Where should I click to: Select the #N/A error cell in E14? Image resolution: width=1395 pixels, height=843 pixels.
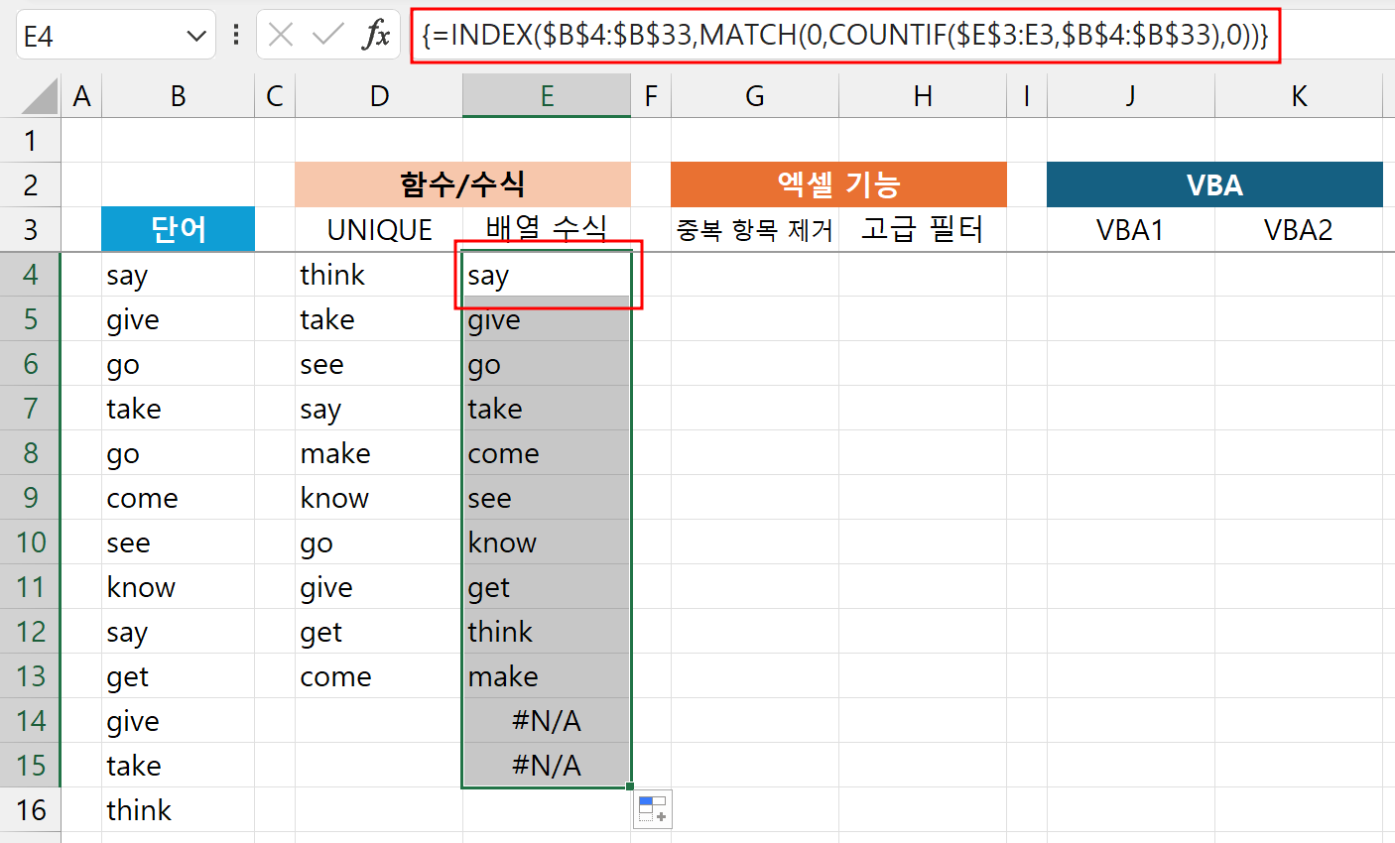coord(547,721)
